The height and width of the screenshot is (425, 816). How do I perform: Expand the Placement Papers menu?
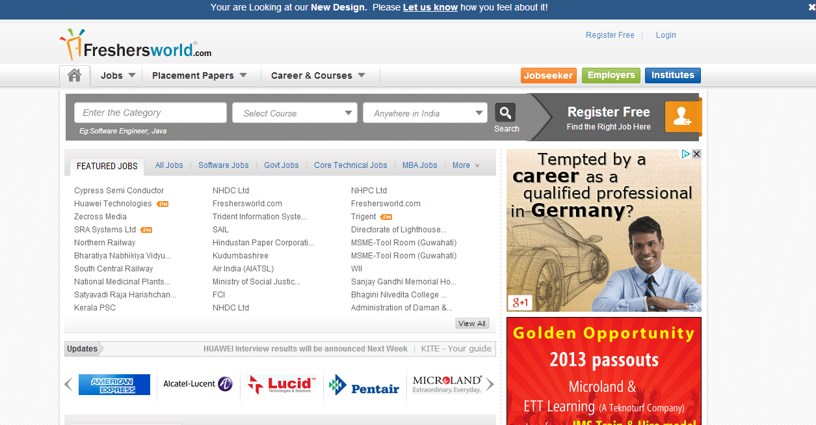coord(200,75)
